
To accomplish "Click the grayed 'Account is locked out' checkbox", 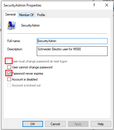I will coord(9,85).
